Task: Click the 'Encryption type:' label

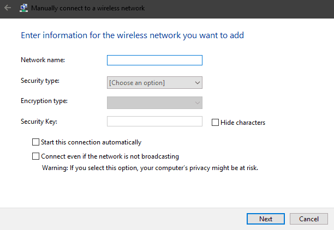Action: point(44,101)
